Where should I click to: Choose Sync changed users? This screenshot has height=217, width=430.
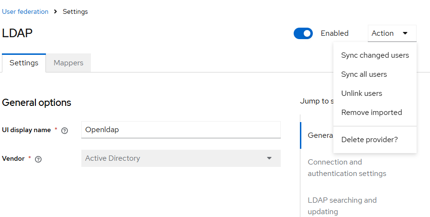coord(375,55)
